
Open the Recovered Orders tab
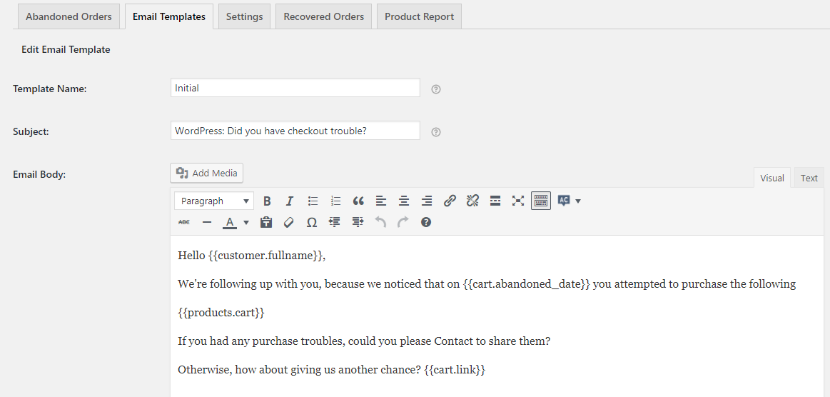pyautogui.click(x=323, y=16)
